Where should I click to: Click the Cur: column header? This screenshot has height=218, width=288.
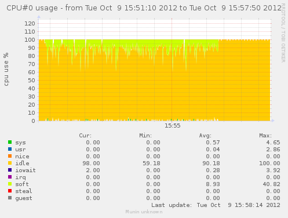click(85, 136)
